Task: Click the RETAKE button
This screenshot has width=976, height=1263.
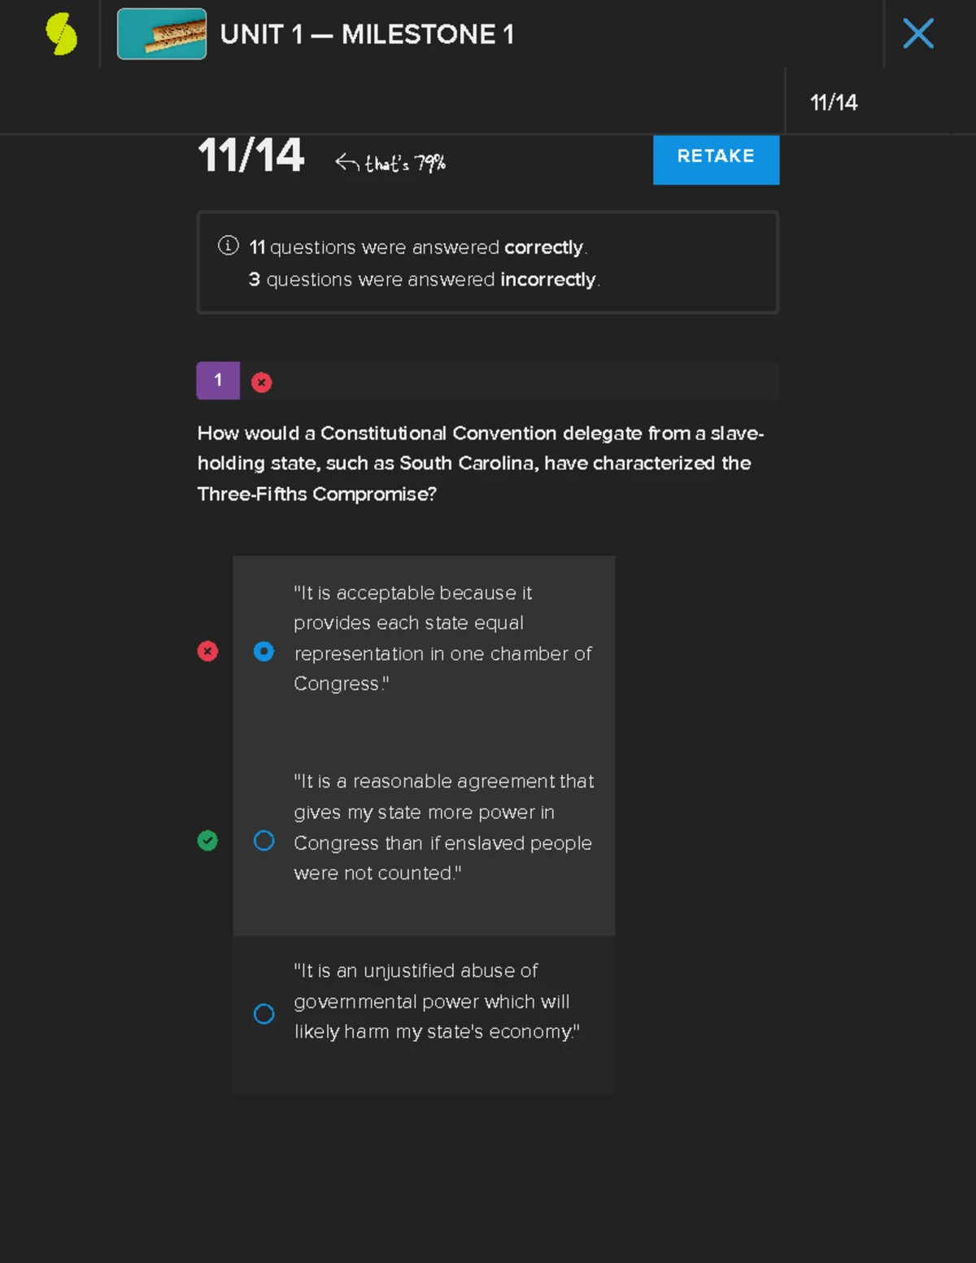Action: 715,159
